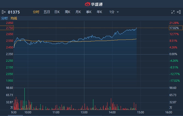Viewport: 183px width, 116px height.
Task: Click the fullscreen expand chart icon
Action: pyautogui.click(x=173, y=12)
